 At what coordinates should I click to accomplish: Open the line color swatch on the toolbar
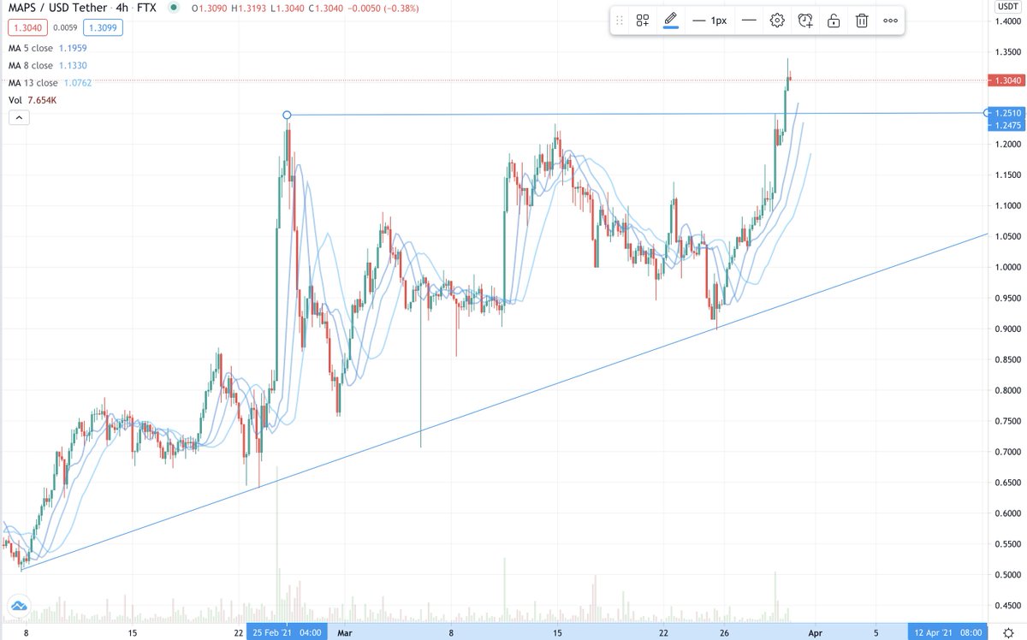pos(671,26)
